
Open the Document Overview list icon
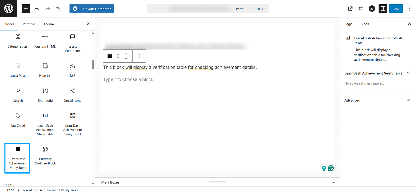(58, 9)
